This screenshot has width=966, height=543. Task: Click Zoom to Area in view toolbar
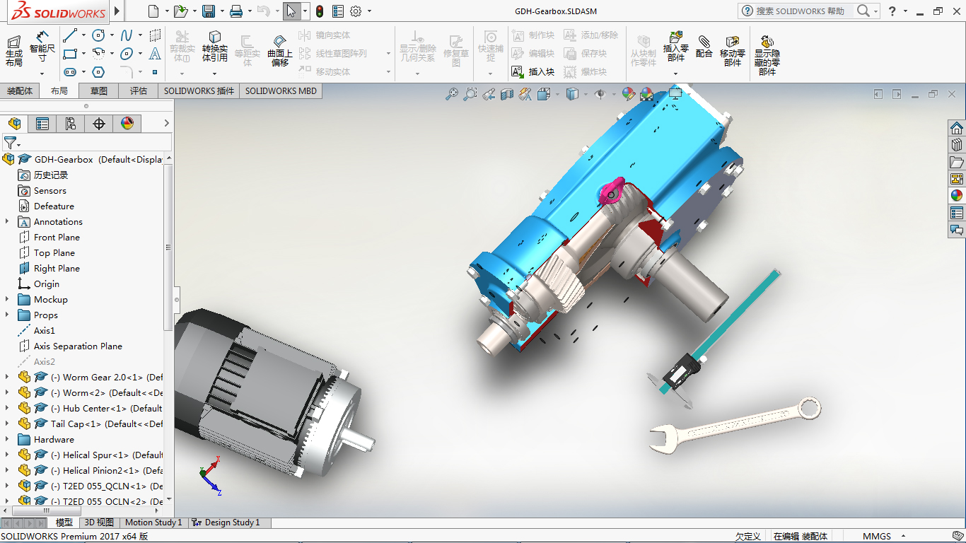click(x=470, y=93)
